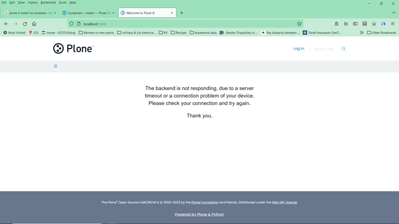The width and height of the screenshot is (399, 224).
Task: Click the extension icon next to the sidebar icon
Action: pyautogui.click(x=365, y=24)
